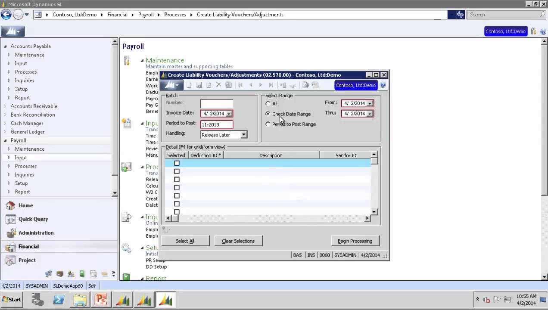Viewport: 548px width, 310px height.
Task: Expand the General Ledger tree node
Action: coord(5,132)
